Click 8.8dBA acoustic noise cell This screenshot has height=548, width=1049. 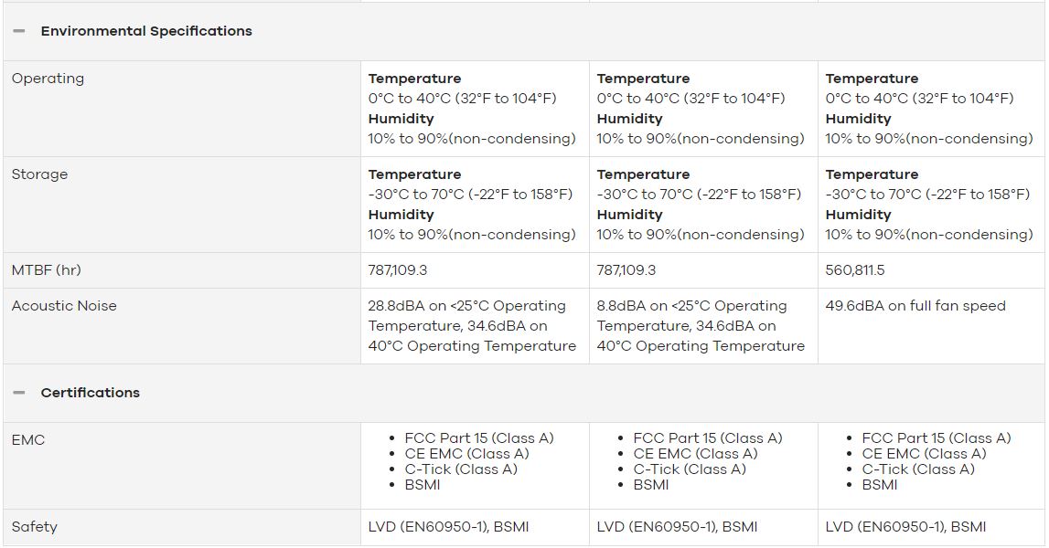701,325
